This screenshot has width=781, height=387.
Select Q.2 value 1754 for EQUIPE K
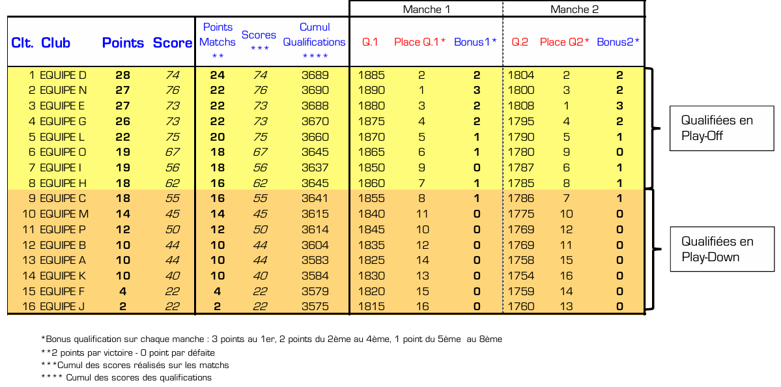pos(521,276)
